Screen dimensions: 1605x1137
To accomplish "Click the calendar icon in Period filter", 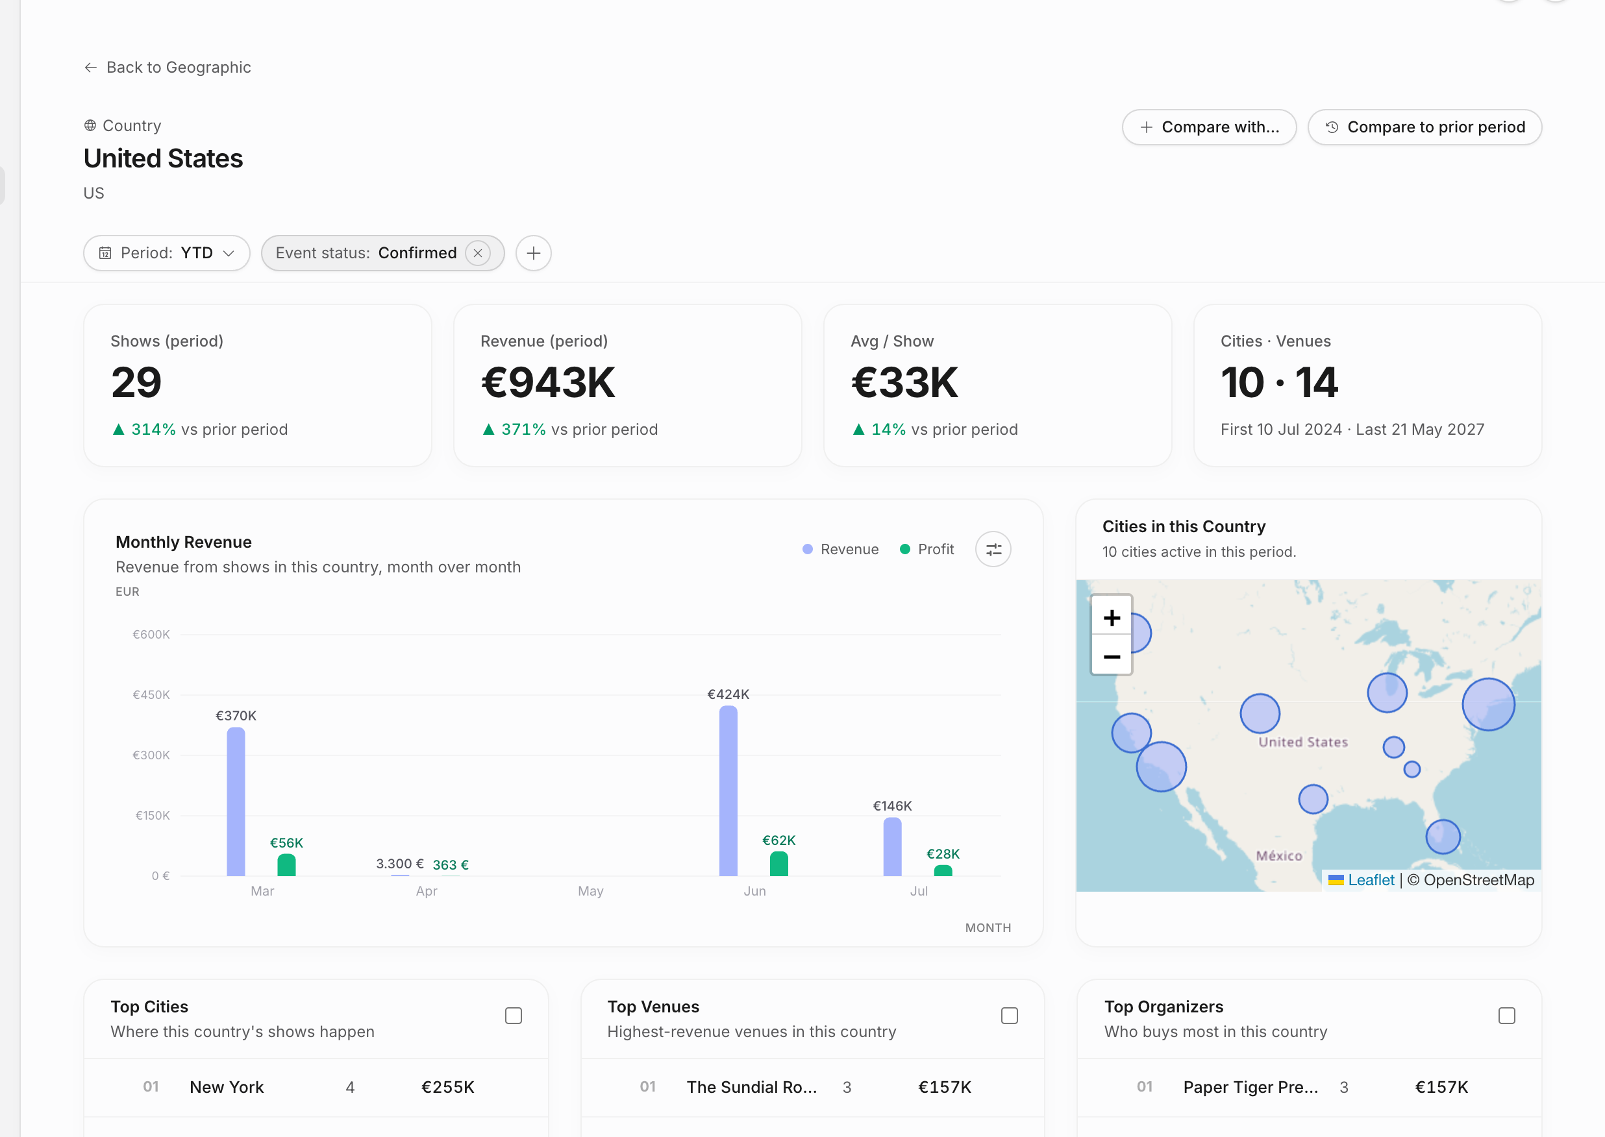I will [105, 252].
